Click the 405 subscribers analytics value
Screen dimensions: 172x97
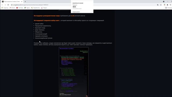pos(74,7)
